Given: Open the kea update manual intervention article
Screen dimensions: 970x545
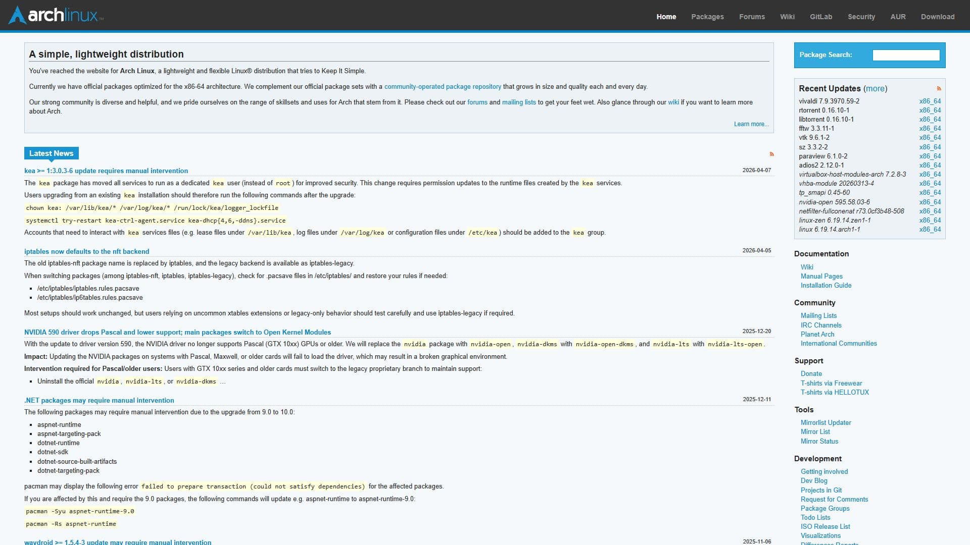Looking at the screenshot, I should point(106,171).
